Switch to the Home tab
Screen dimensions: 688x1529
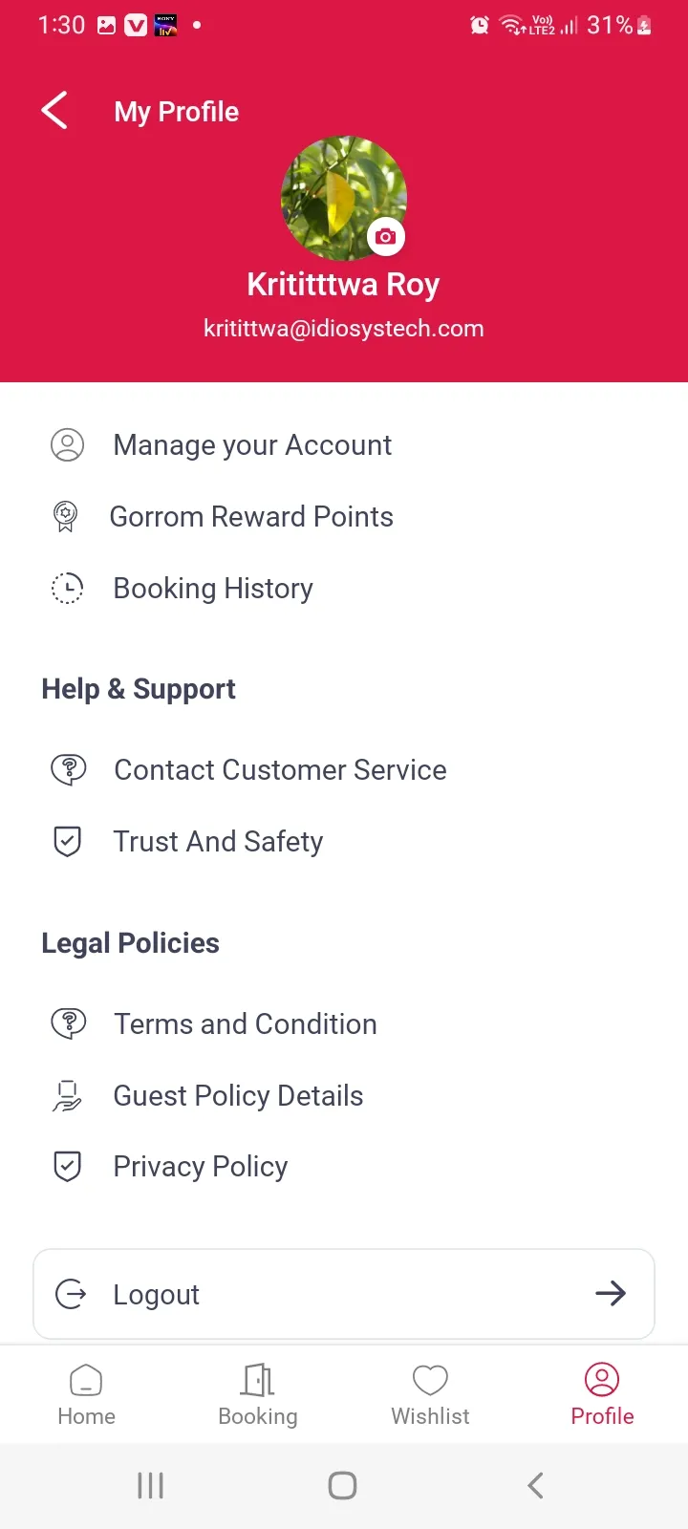tap(86, 1395)
